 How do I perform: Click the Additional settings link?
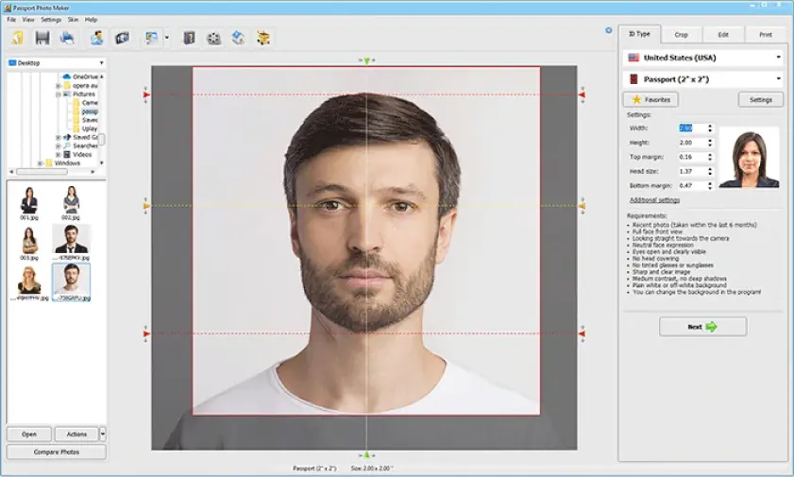pos(654,200)
